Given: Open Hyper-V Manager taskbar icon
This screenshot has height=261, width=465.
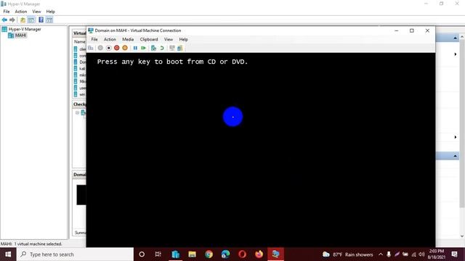Looking at the screenshot, I should coord(176,254).
